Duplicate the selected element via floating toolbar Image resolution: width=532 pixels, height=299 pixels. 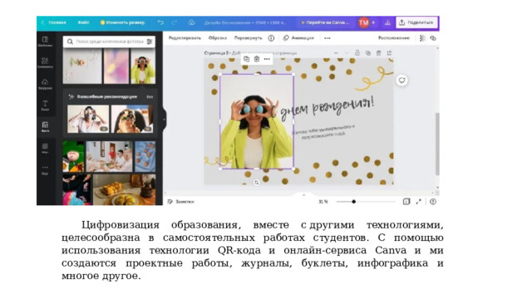click(247, 59)
